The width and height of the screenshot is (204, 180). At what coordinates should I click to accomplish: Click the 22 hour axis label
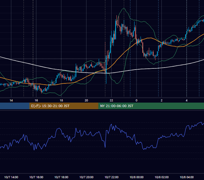(111, 100)
